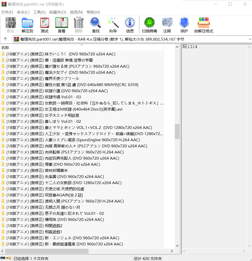Click the comment pane scroll-left arrow
Screen dimensions: 252x261
point(184,251)
